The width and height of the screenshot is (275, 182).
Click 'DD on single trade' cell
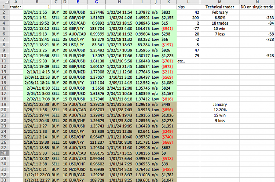(257, 7)
